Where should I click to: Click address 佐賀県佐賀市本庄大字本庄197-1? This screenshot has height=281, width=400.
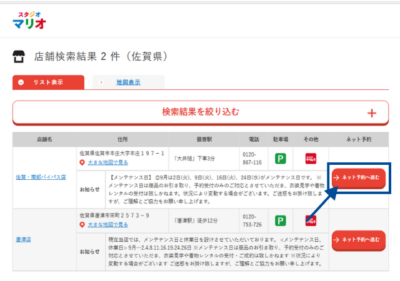click(122, 153)
